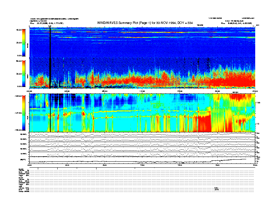
Task: Click the RAD1 panel color scale bar
Action: point(24,73)
